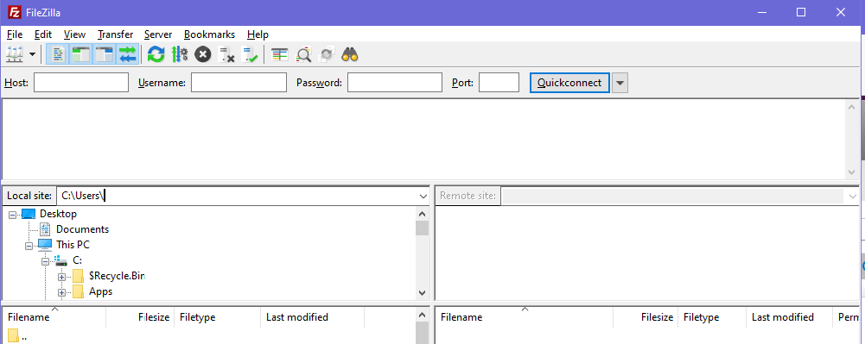Minimize the FileZilla window
Viewport: 865px width, 344px height.
pyautogui.click(x=763, y=12)
